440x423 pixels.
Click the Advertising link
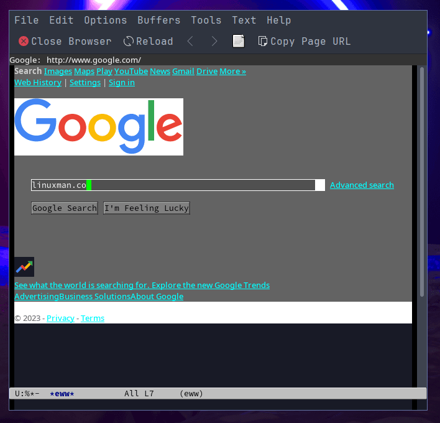37,296
